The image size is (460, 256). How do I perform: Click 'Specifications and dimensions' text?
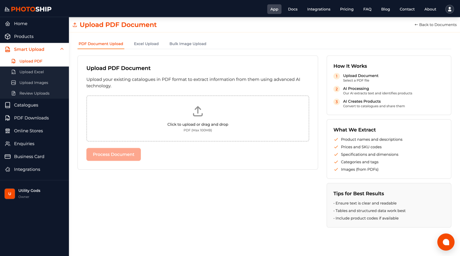(369, 155)
